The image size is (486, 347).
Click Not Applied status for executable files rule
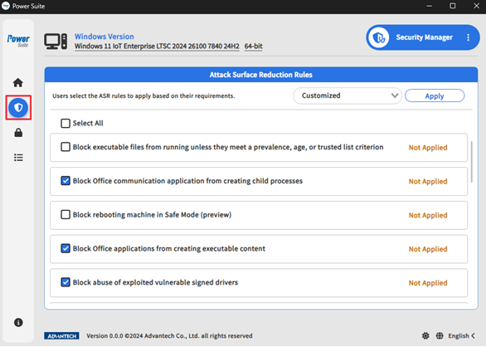tap(428, 148)
